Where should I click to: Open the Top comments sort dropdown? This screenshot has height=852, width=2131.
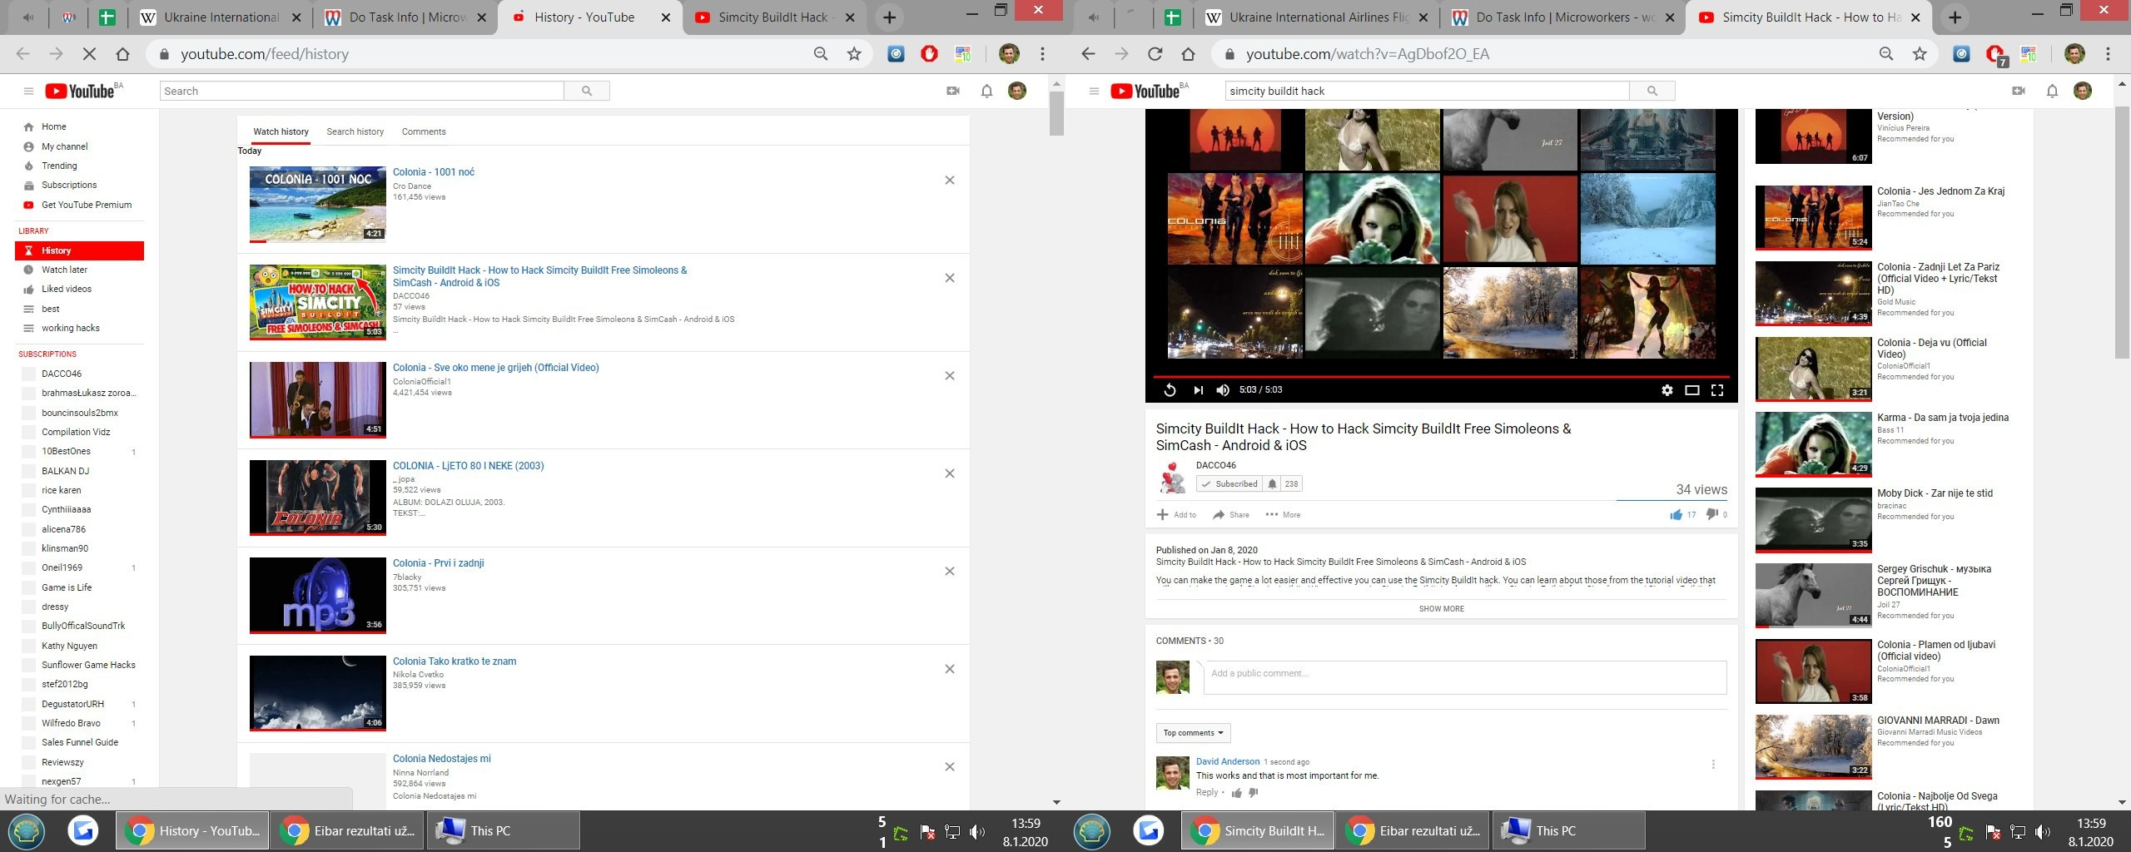click(x=1193, y=733)
